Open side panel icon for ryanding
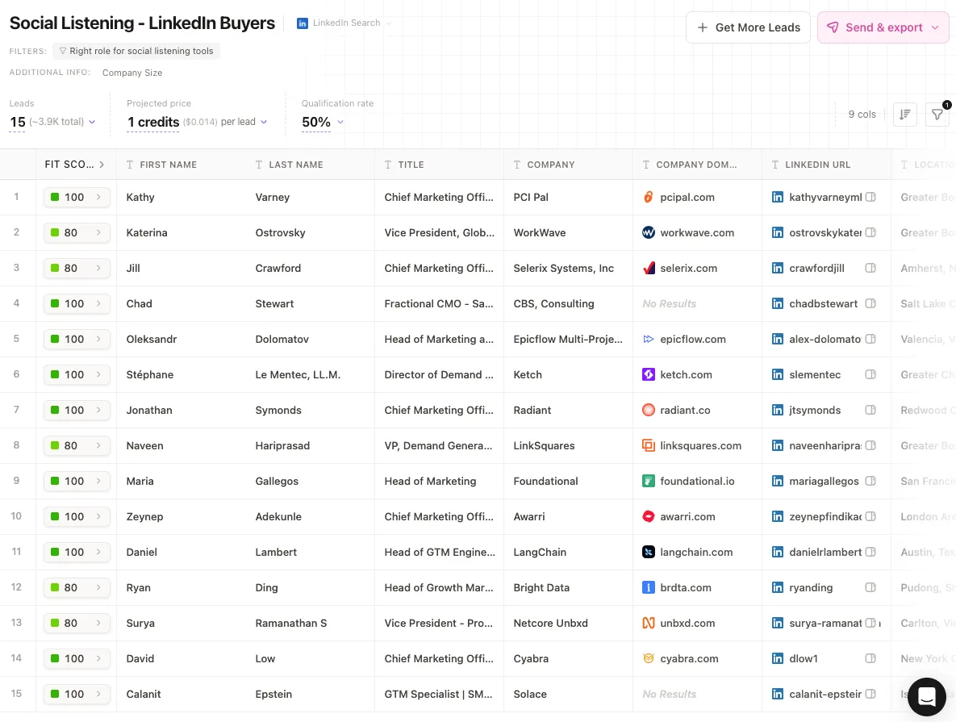The height and width of the screenshot is (722, 956). point(870,588)
